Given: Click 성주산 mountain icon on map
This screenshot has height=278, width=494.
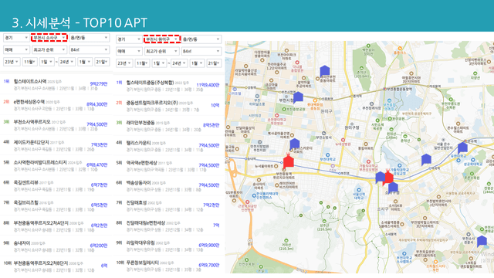Looking at the screenshot, I should tap(325, 222).
